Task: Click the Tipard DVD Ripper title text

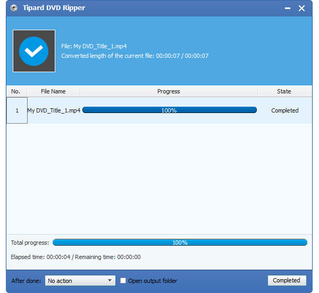Action: (55, 8)
